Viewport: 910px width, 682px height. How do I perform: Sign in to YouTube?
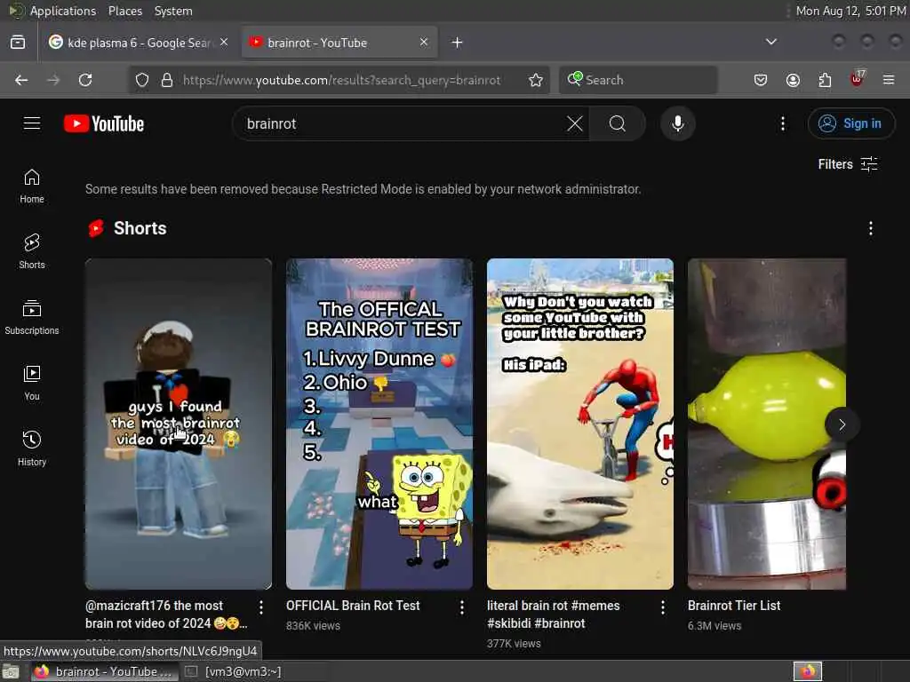(x=851, y=123)
